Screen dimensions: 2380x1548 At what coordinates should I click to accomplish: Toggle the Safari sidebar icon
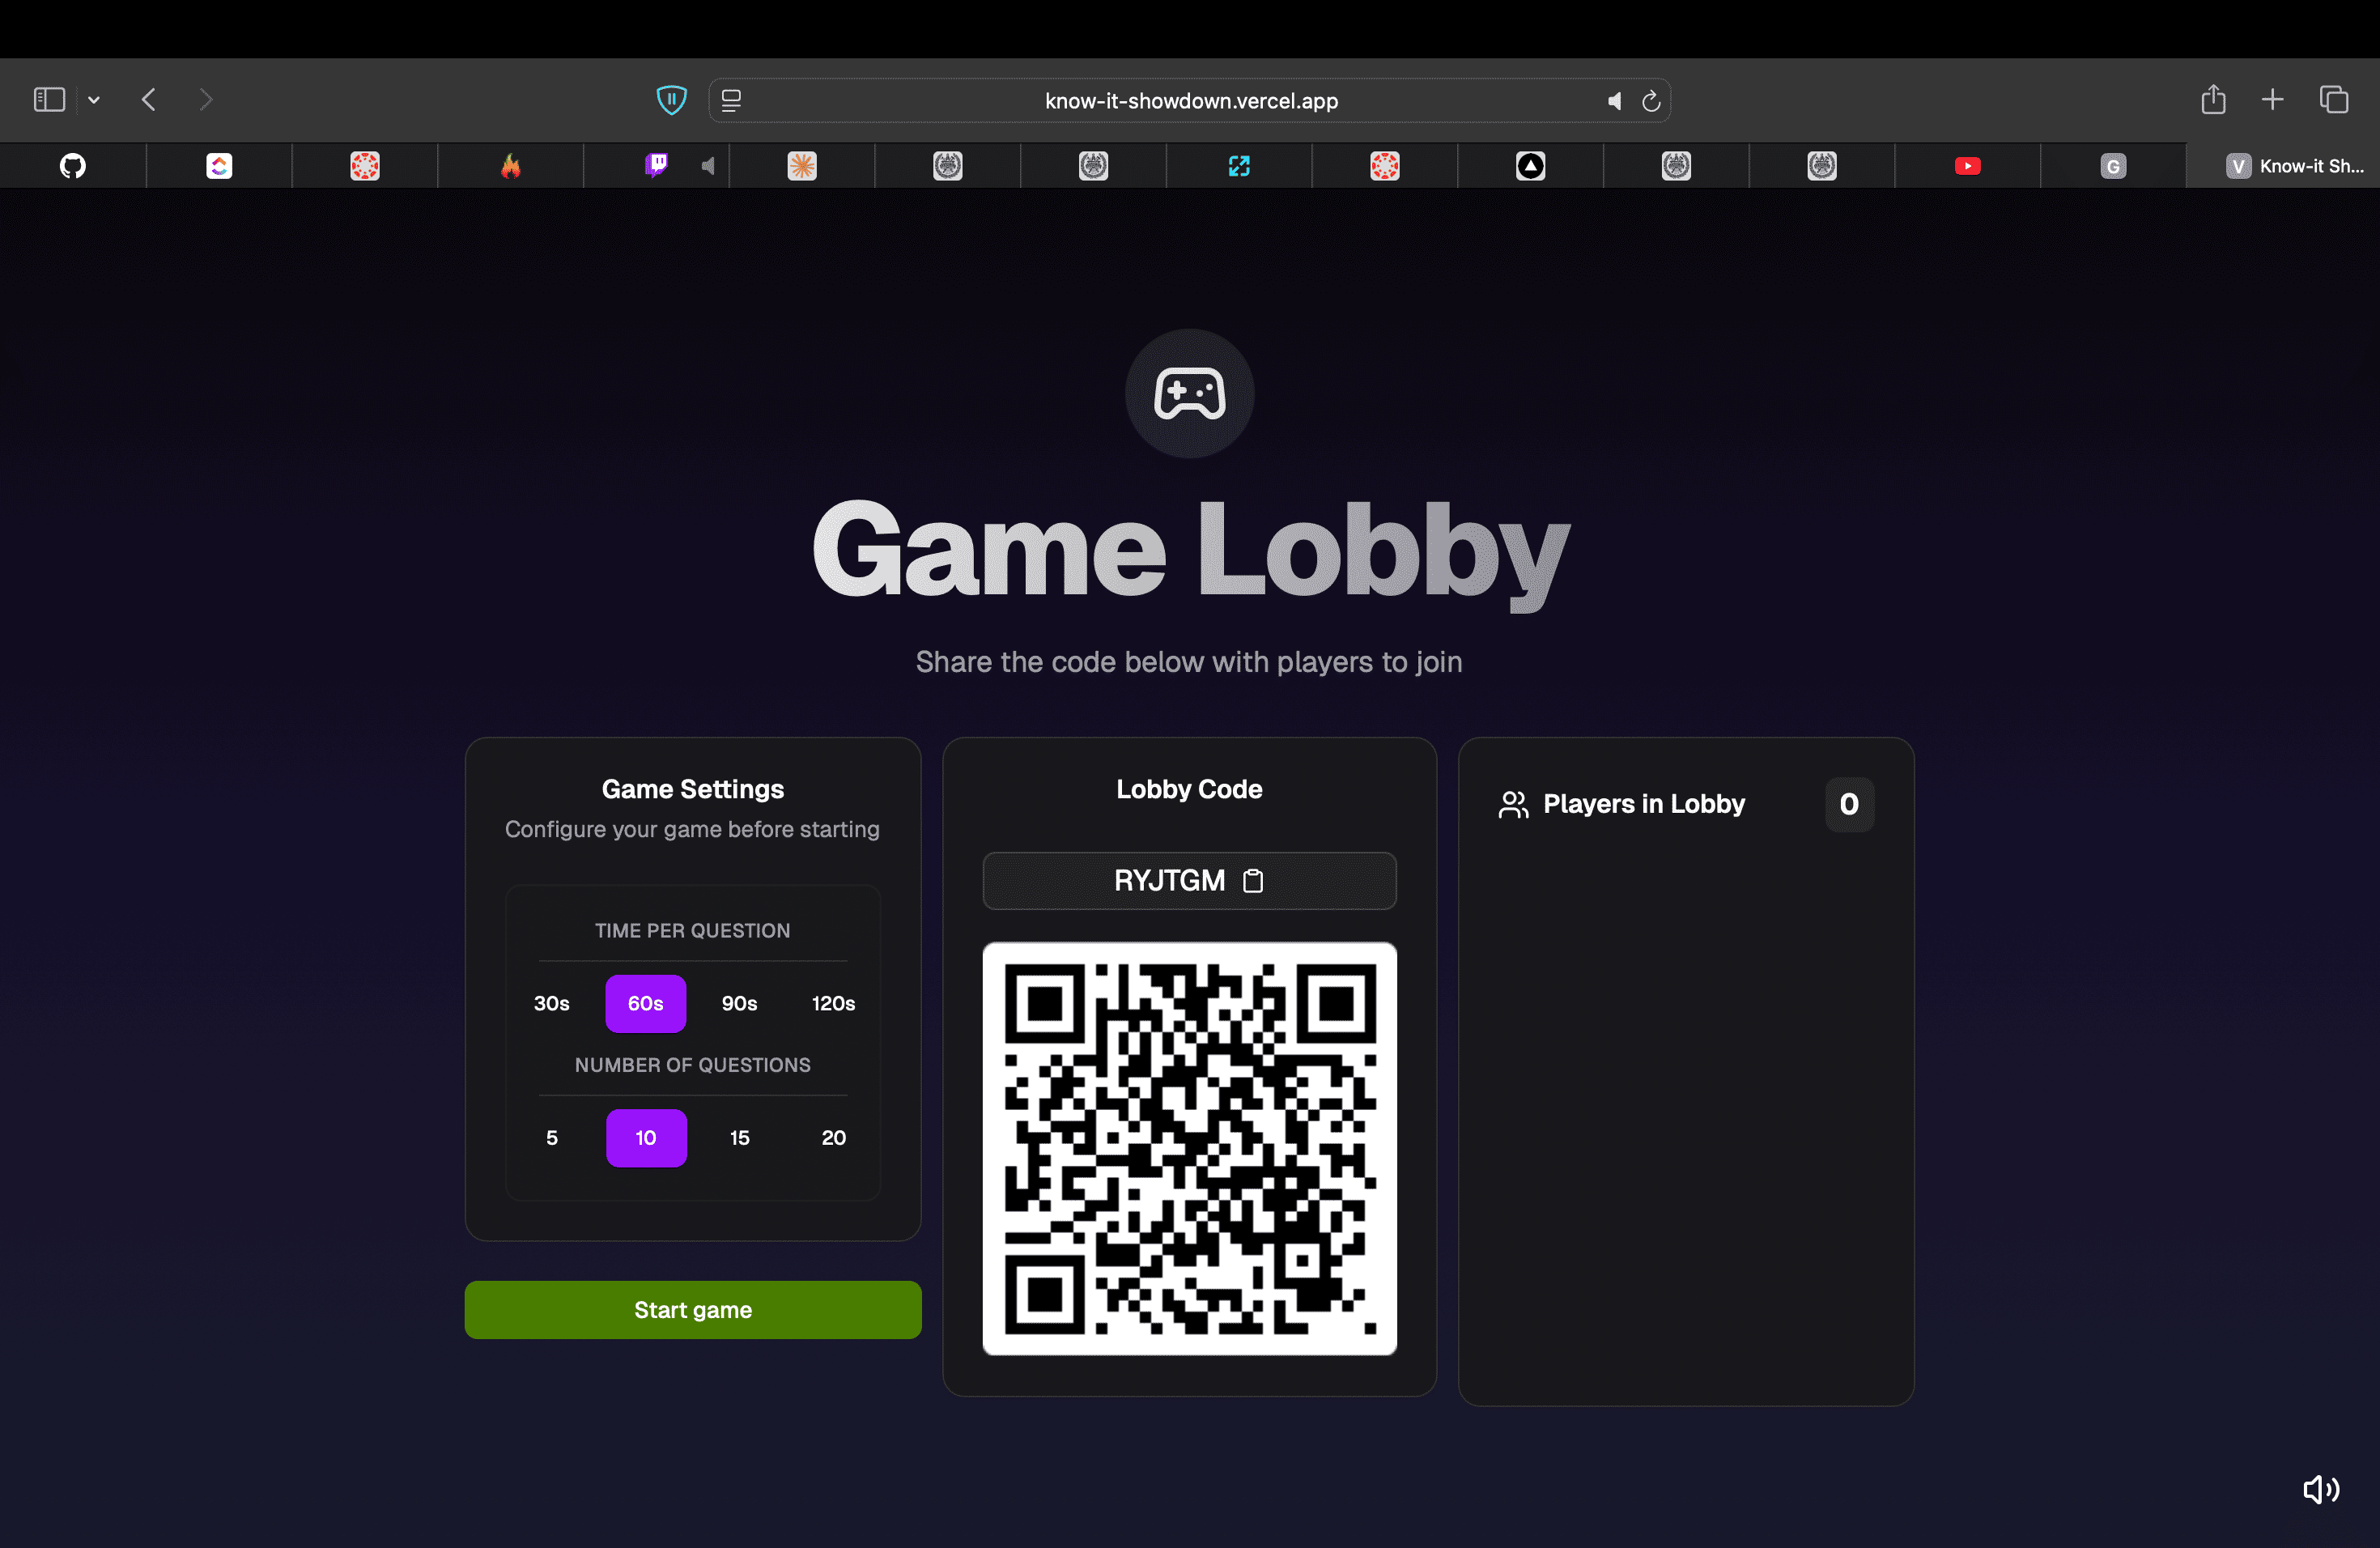click(49, 100)
